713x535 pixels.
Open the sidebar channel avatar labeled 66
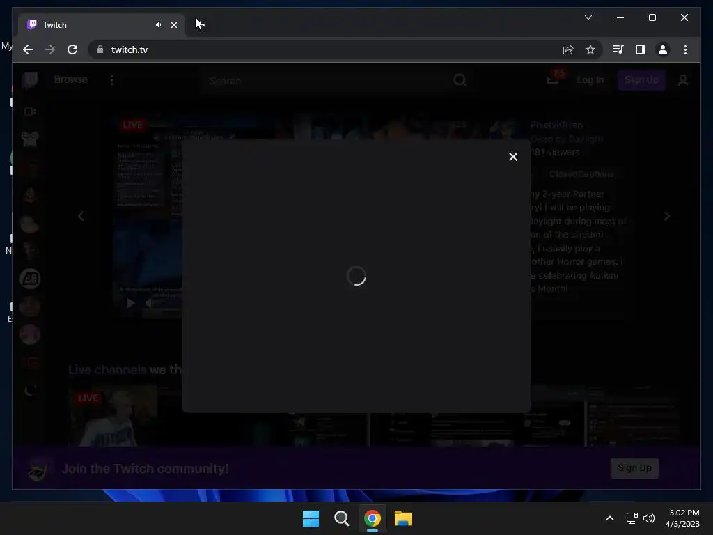tap(30, 279)
